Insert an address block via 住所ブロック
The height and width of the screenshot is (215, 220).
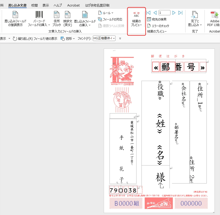(56, 19)
